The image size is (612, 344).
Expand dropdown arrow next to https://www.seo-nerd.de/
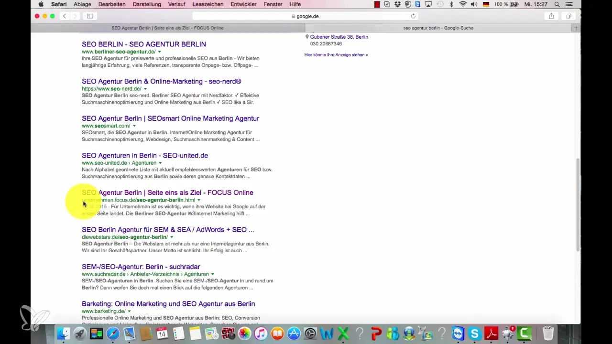(x=145, y=89)
